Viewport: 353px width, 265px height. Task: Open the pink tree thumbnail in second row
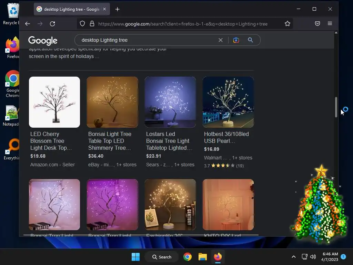click(54, 205)
